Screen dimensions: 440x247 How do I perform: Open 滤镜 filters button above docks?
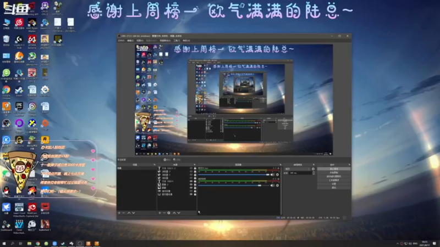tap(177, 160)
